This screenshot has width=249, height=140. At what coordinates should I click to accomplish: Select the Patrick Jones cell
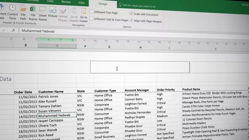click(48, 96)
